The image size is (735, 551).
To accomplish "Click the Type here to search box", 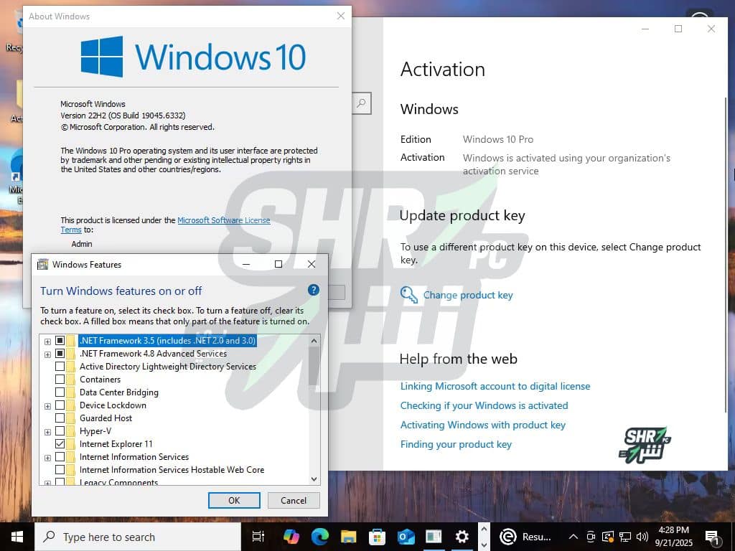I will point(136,537).
